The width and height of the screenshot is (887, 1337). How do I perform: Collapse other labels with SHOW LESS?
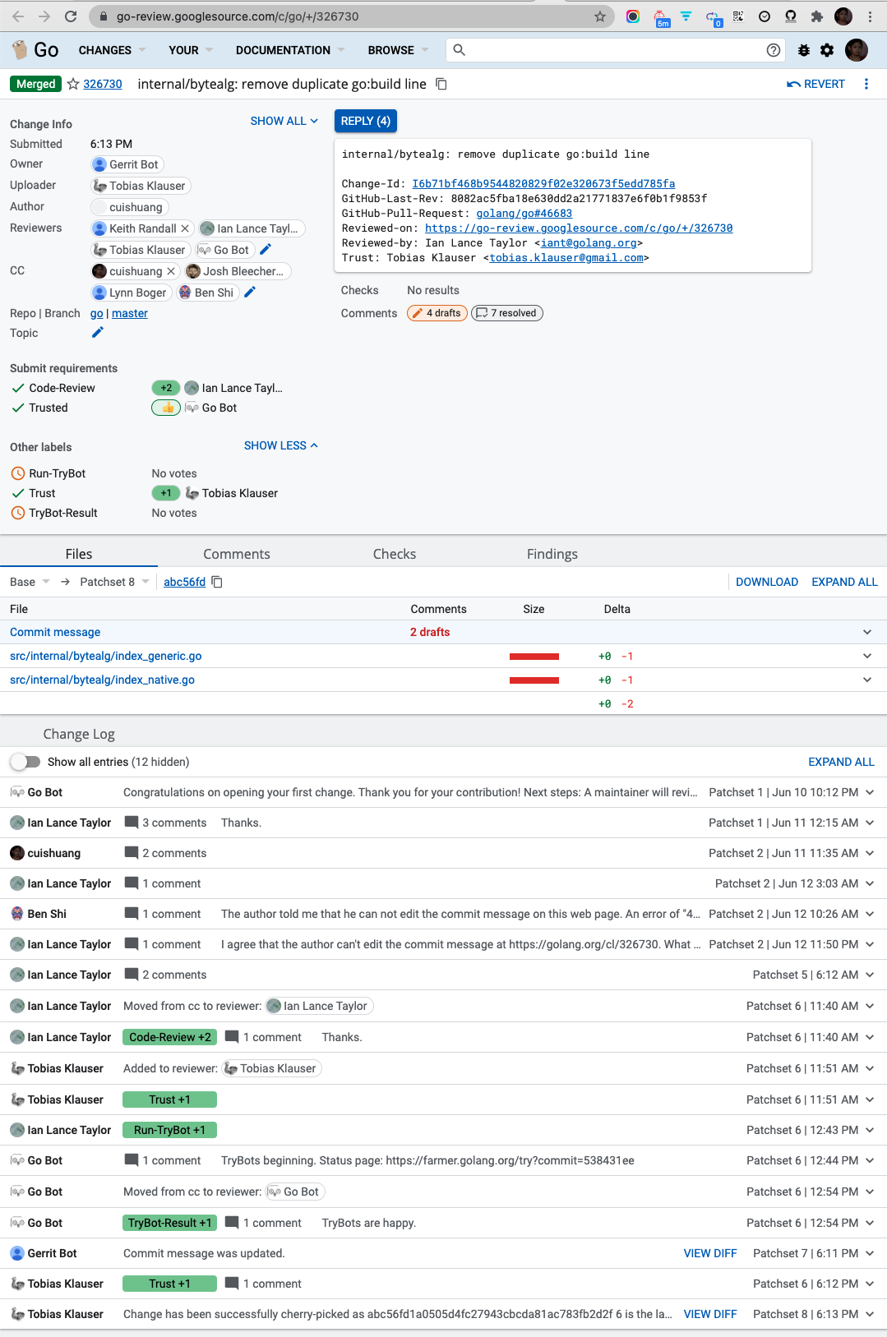pyautogui.click(x=280, y=445)
